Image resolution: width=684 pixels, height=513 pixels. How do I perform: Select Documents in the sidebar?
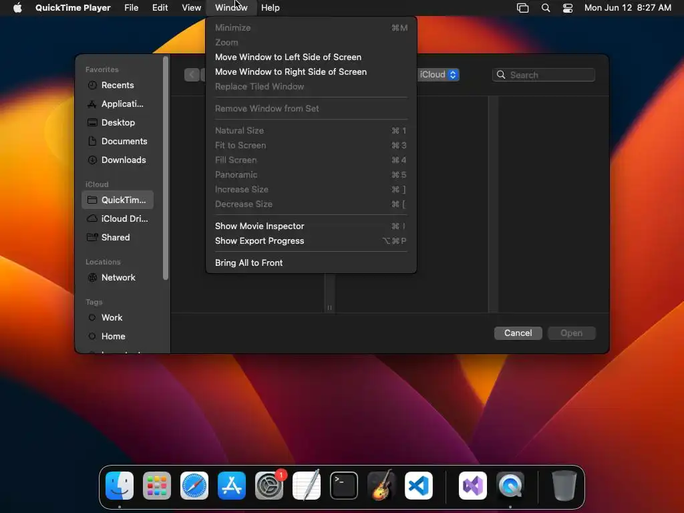pos(118,142)
